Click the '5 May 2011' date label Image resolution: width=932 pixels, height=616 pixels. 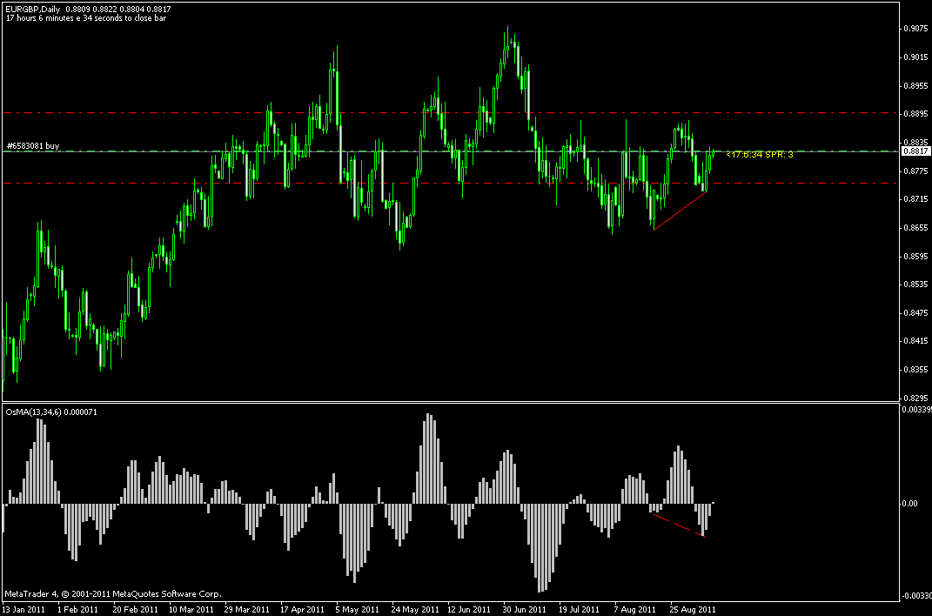click(358, 609)
